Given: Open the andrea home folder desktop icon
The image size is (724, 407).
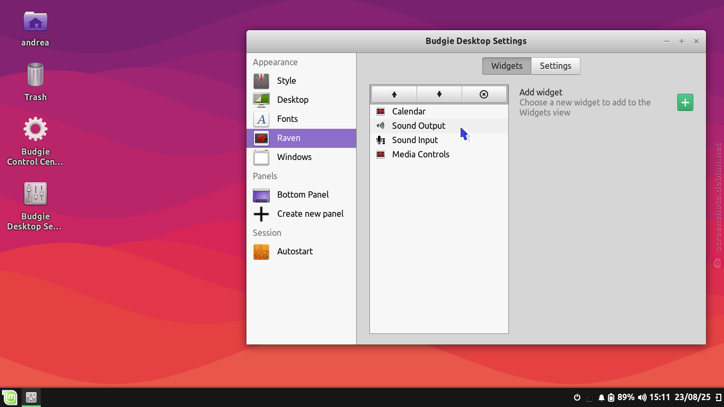Looking at the screenshot, I should click(35, 29).
